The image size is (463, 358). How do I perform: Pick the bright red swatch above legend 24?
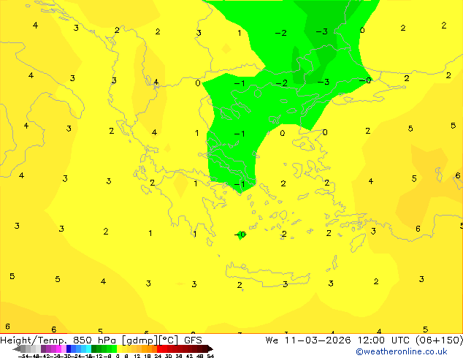159,349
